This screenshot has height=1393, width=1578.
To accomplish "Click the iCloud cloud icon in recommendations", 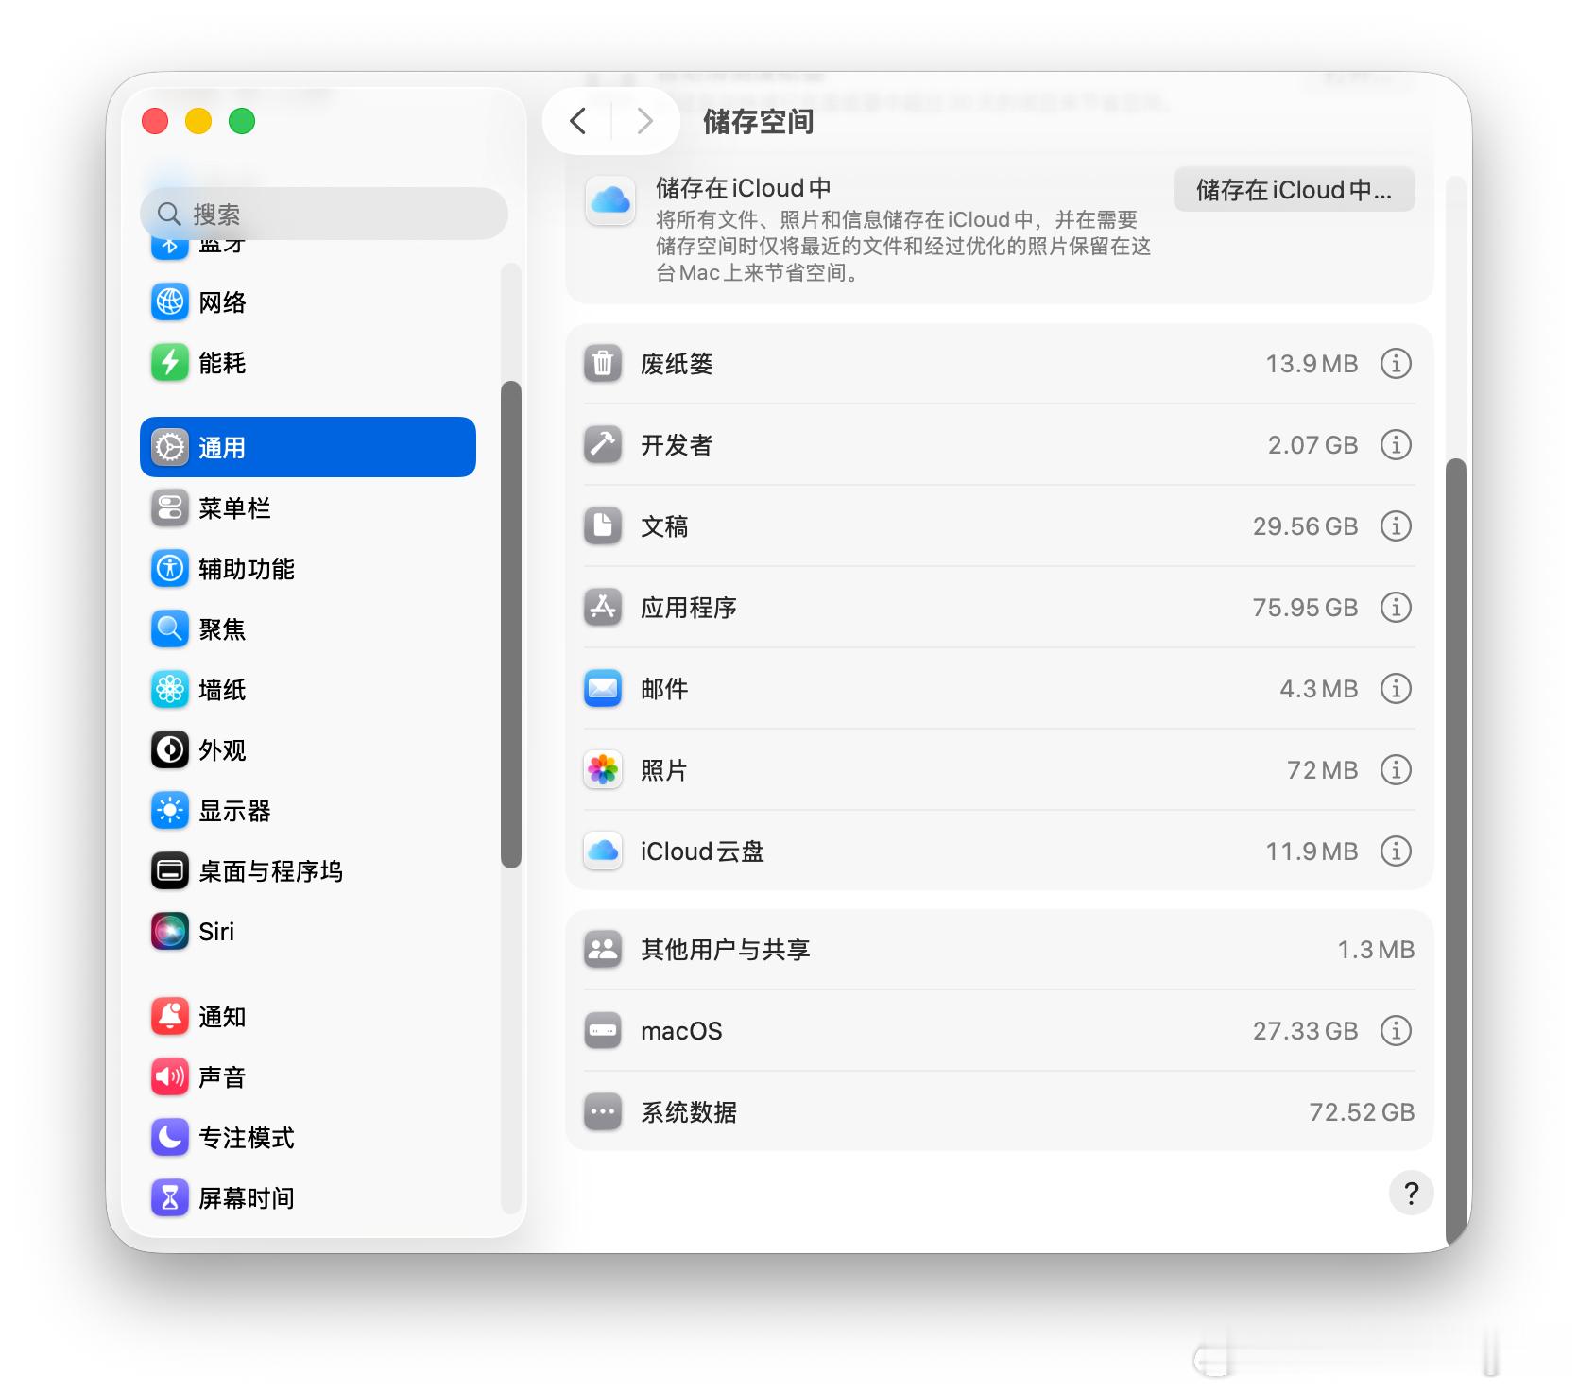I will 610,199.
